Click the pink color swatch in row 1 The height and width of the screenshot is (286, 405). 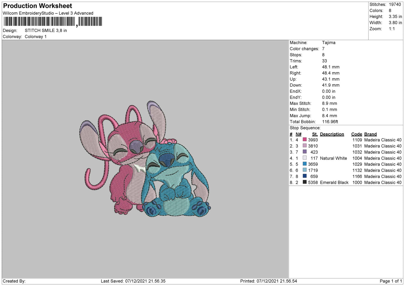click(305, 139)
